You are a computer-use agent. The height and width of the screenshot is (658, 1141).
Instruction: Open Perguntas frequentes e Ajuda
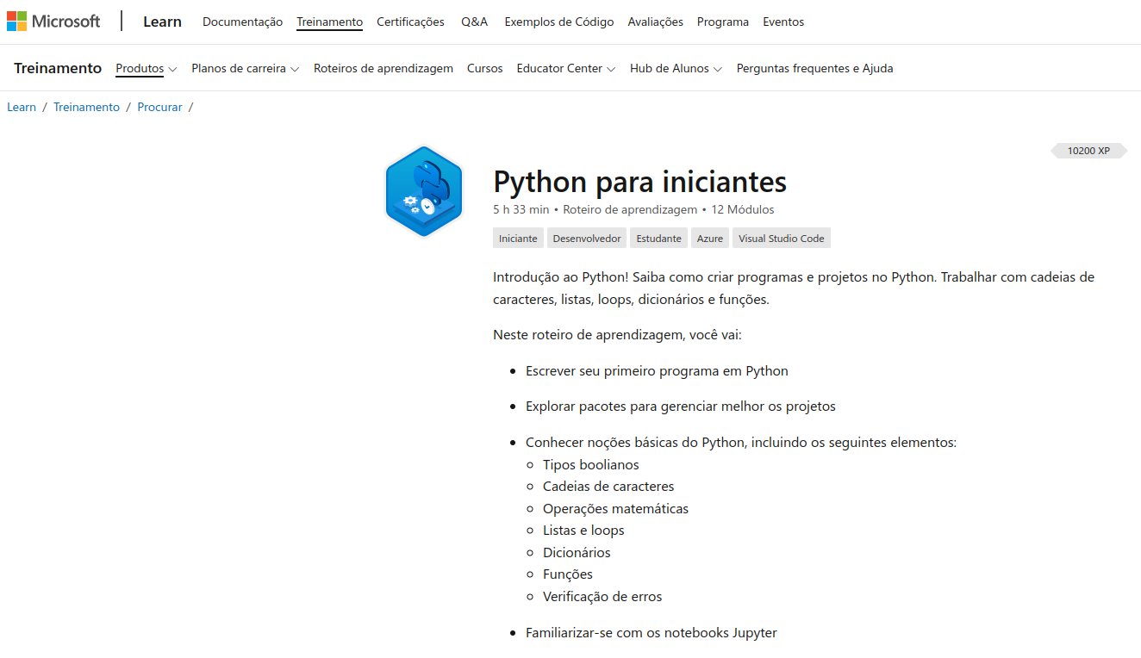click(x=814, y=68)
